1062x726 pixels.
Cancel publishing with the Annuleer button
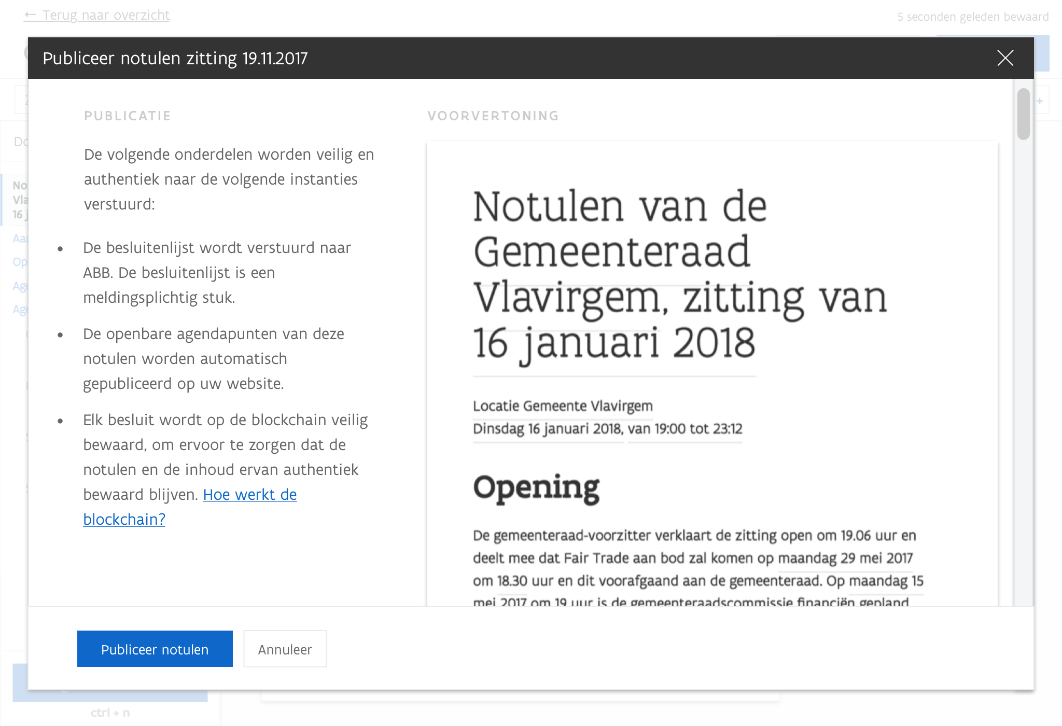285,649
